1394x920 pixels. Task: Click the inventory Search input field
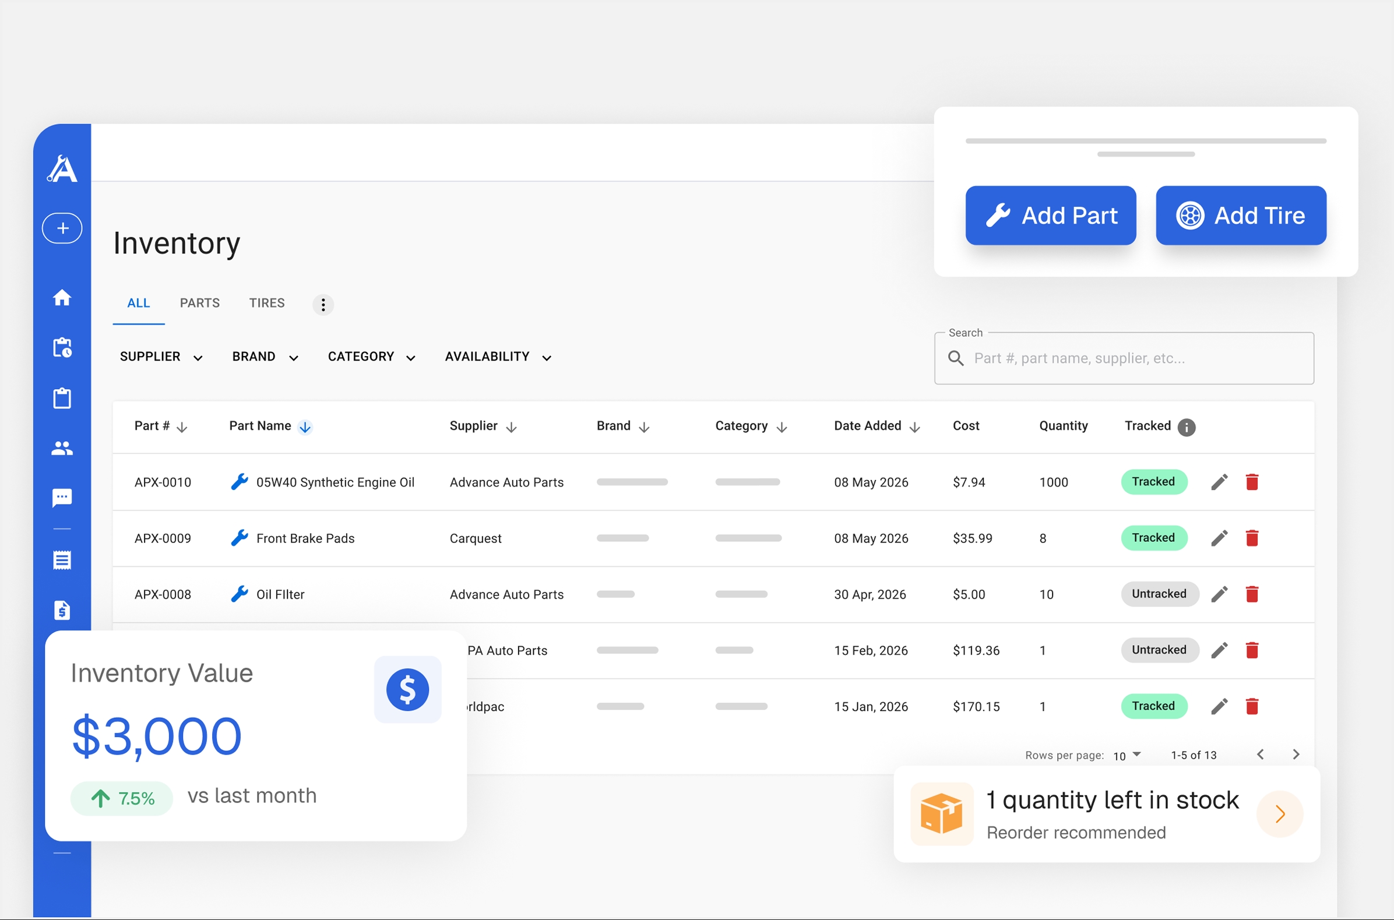click(x=1124, y=358)
